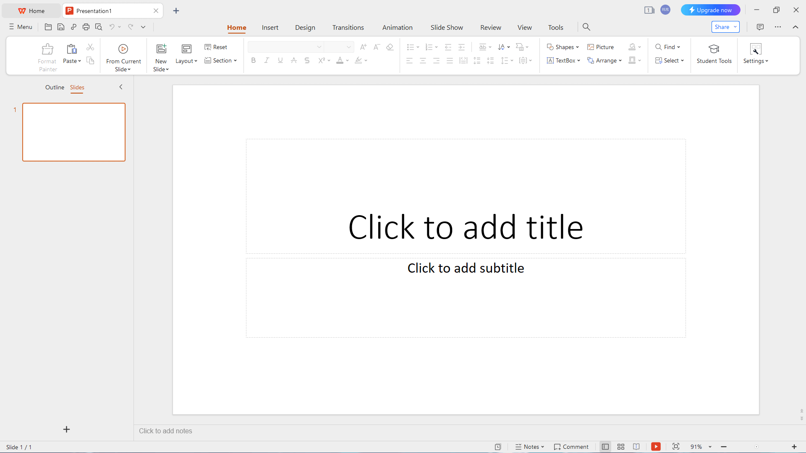Insert a Picture
Image resolution: width=806 pixels, height=453 pixels.
pos(601,47)
